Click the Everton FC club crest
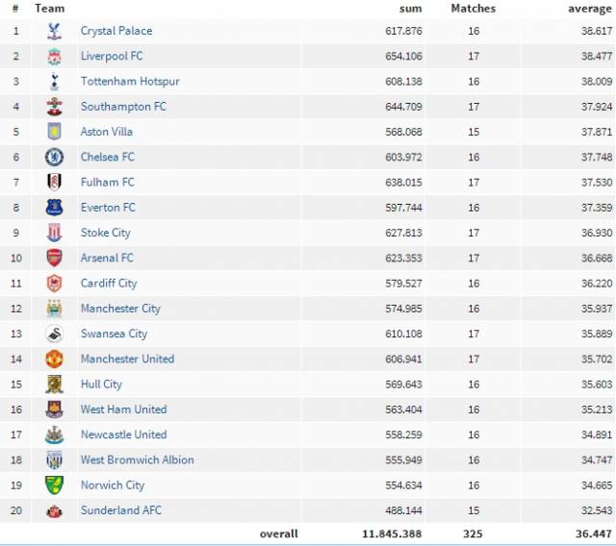This screenshot has height=546, width=616. coord(54,208)
